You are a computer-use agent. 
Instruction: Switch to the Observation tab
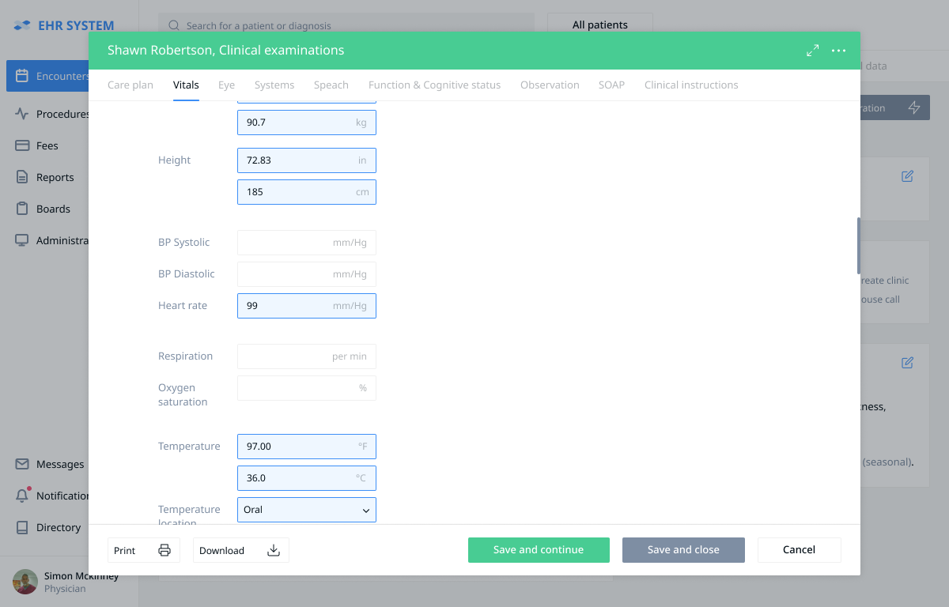(x=550, y=85)
